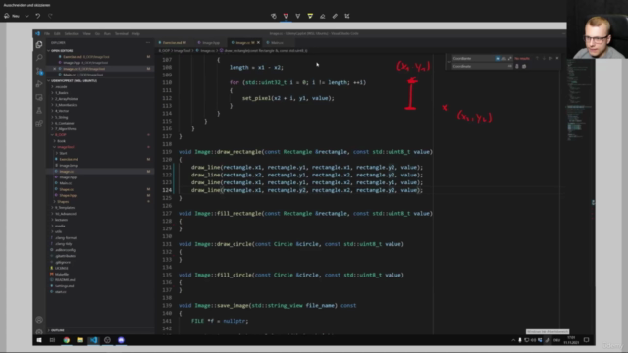This screenshot has height=353, width=628.
Task: Open the Testing flask view
Action: pyautogui.click(x=39, y=111)
